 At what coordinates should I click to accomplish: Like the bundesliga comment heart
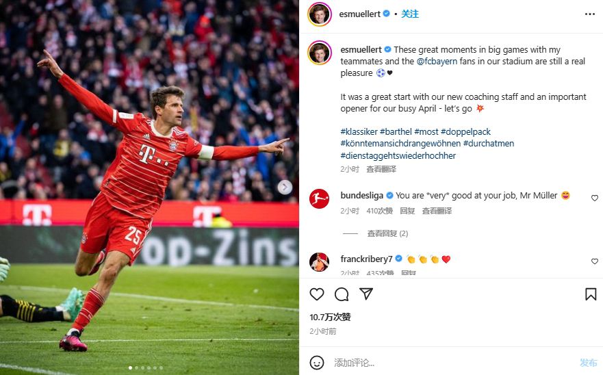tap(595, 198)
